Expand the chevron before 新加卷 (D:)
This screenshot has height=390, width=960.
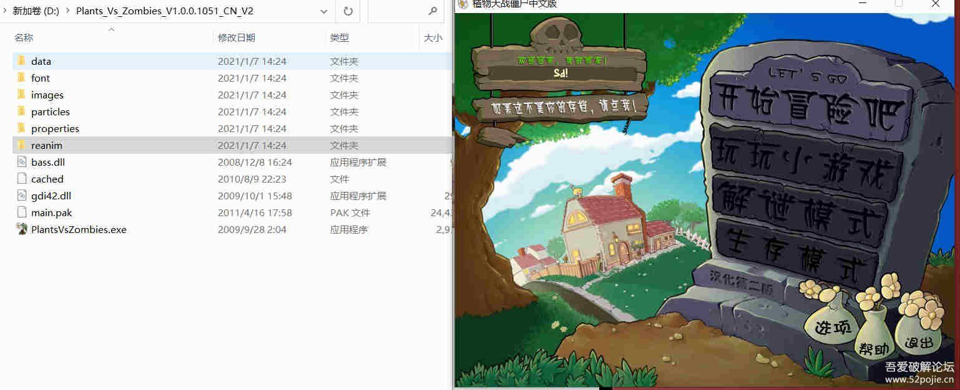[6, 11]
